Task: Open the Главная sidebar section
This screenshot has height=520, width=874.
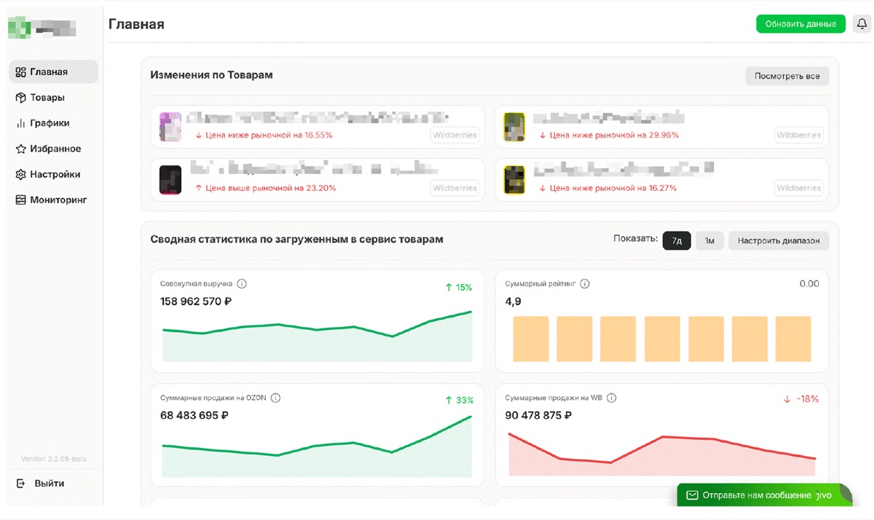Action: 53,72
